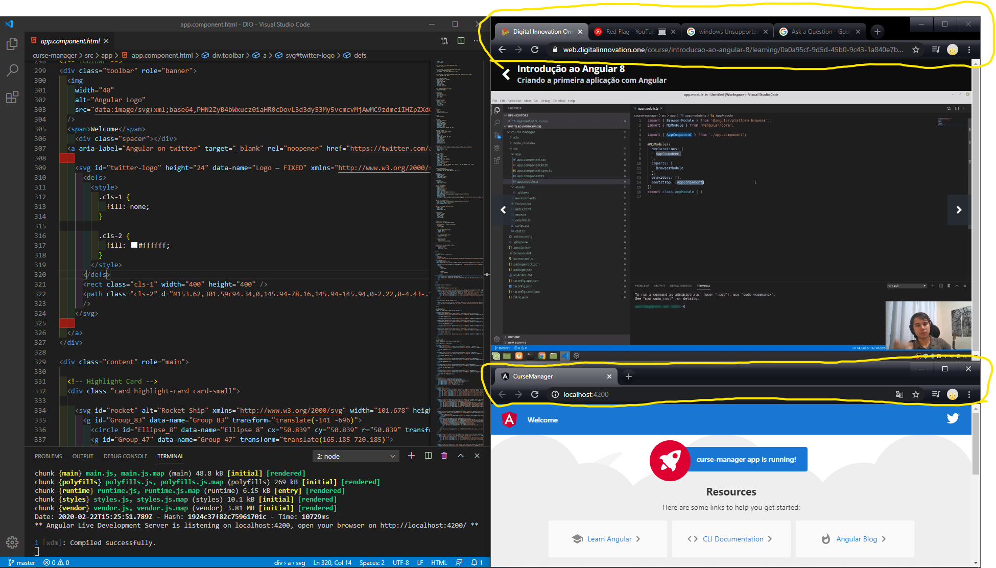This screenshot has height=568, width=996.
Task: Open media control icon in upper browser toolbar
Action: 936,50
